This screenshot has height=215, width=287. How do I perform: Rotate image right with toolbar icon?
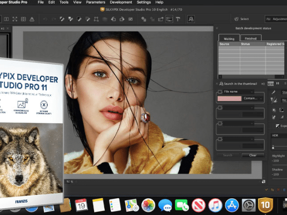pyautogui.click(x=122, y=19)
